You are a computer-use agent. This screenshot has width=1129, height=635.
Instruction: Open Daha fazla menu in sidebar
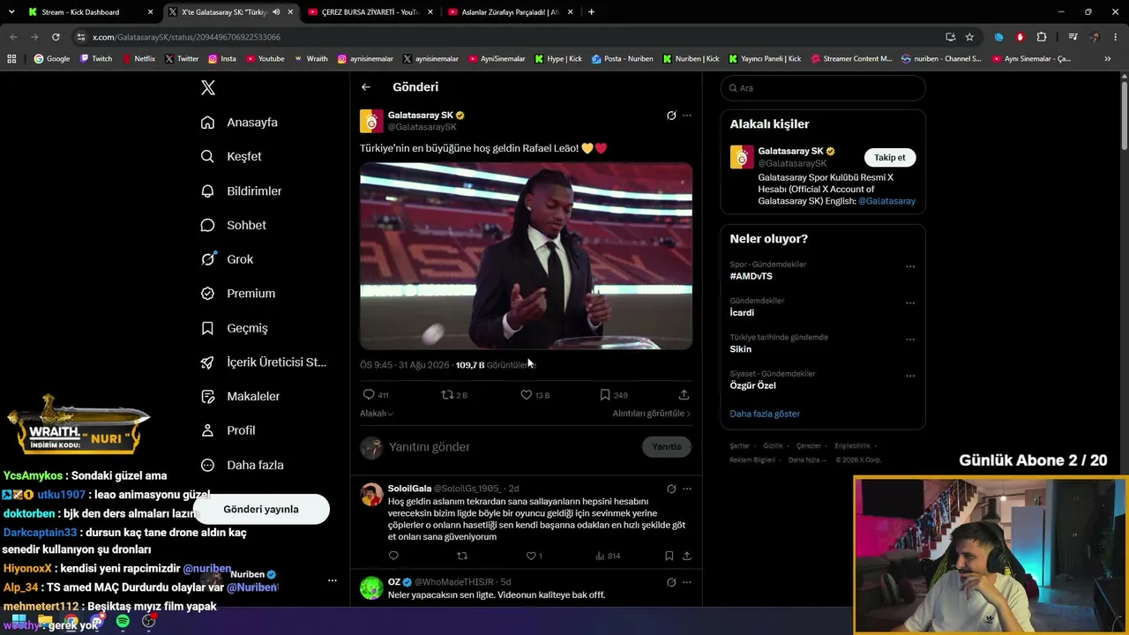tap(243, 465)
